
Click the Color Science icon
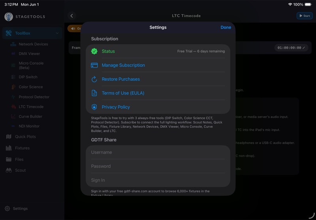tap(13, 87)
